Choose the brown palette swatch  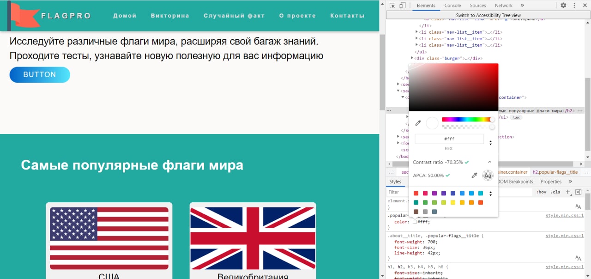click(416, 212)
